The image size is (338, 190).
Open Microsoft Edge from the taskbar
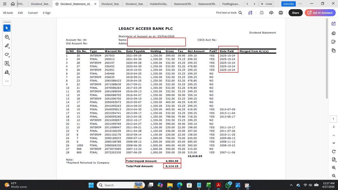179,185
